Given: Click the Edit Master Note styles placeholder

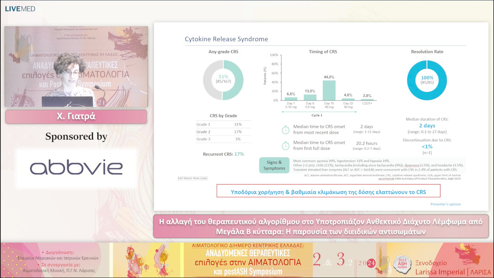Looking at the screenshot, I should coord(193,178).
